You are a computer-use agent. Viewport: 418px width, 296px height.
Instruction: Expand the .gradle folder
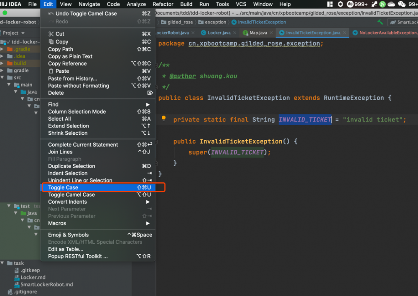pyautogui.click(x=3, y=49)
